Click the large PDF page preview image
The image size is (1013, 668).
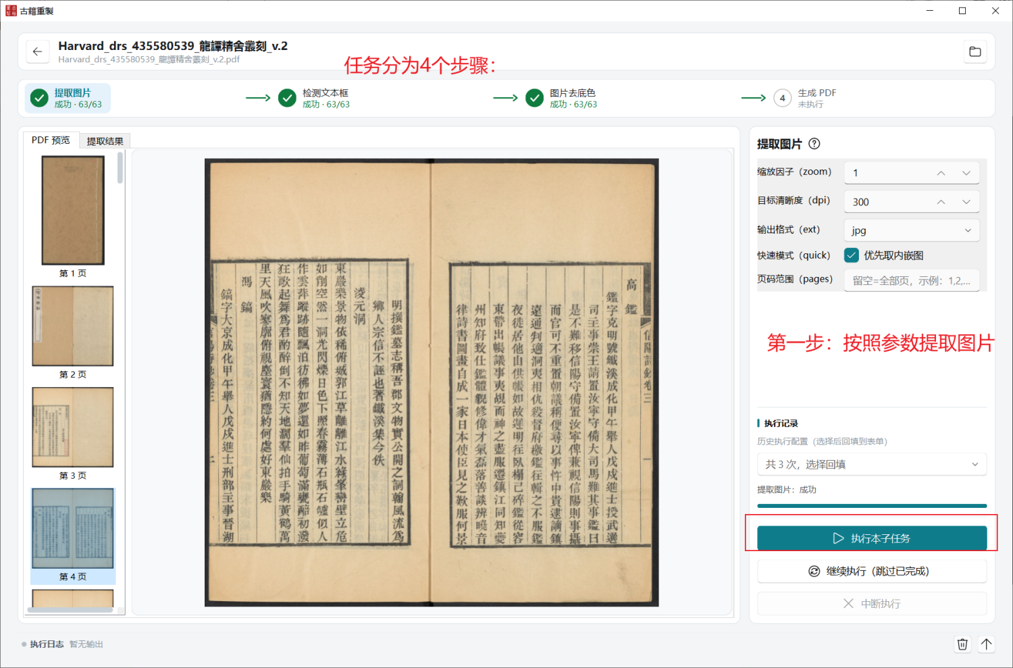click(x=432, y=382)
